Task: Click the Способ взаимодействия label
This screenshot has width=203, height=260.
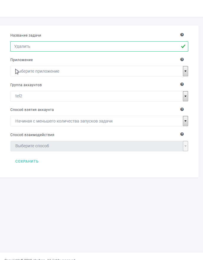Action: tap(32, 135)
